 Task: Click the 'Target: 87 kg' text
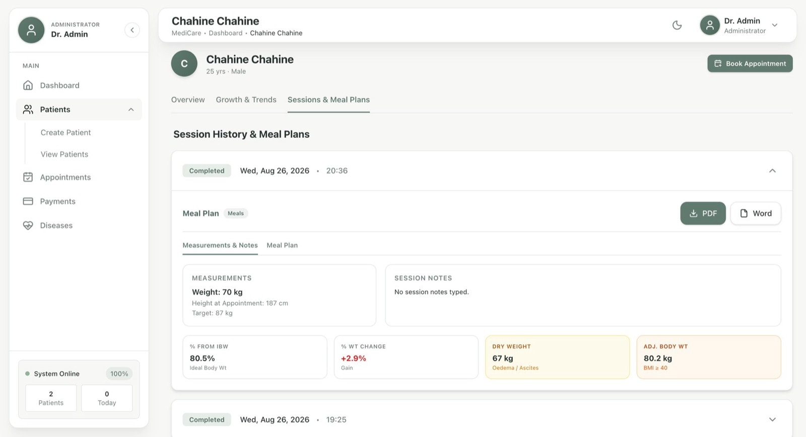pyautogui.click(x=212, y=313)
